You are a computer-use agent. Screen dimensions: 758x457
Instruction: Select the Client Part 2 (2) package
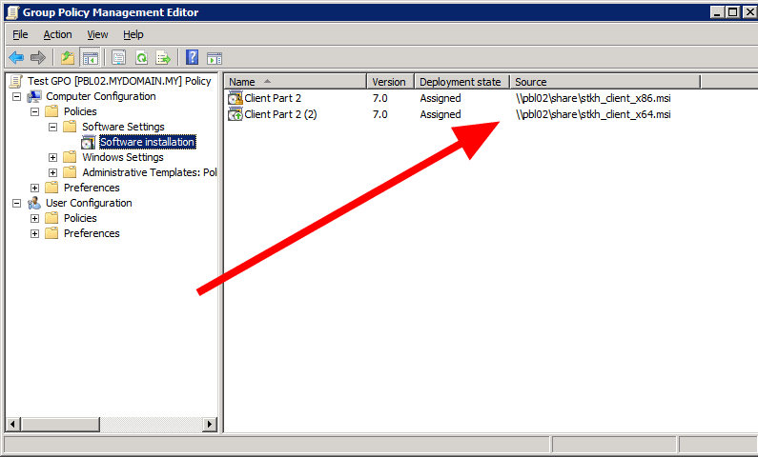click(280, 114)
